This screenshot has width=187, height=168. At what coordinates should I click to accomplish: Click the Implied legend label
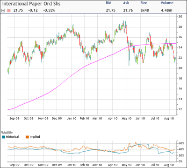click(35, 137)
